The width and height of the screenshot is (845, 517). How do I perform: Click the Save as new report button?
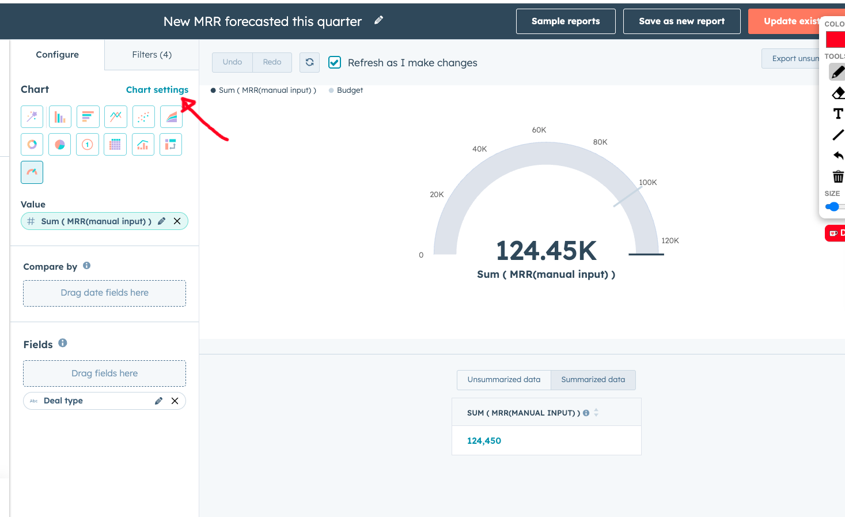point(681,21)
